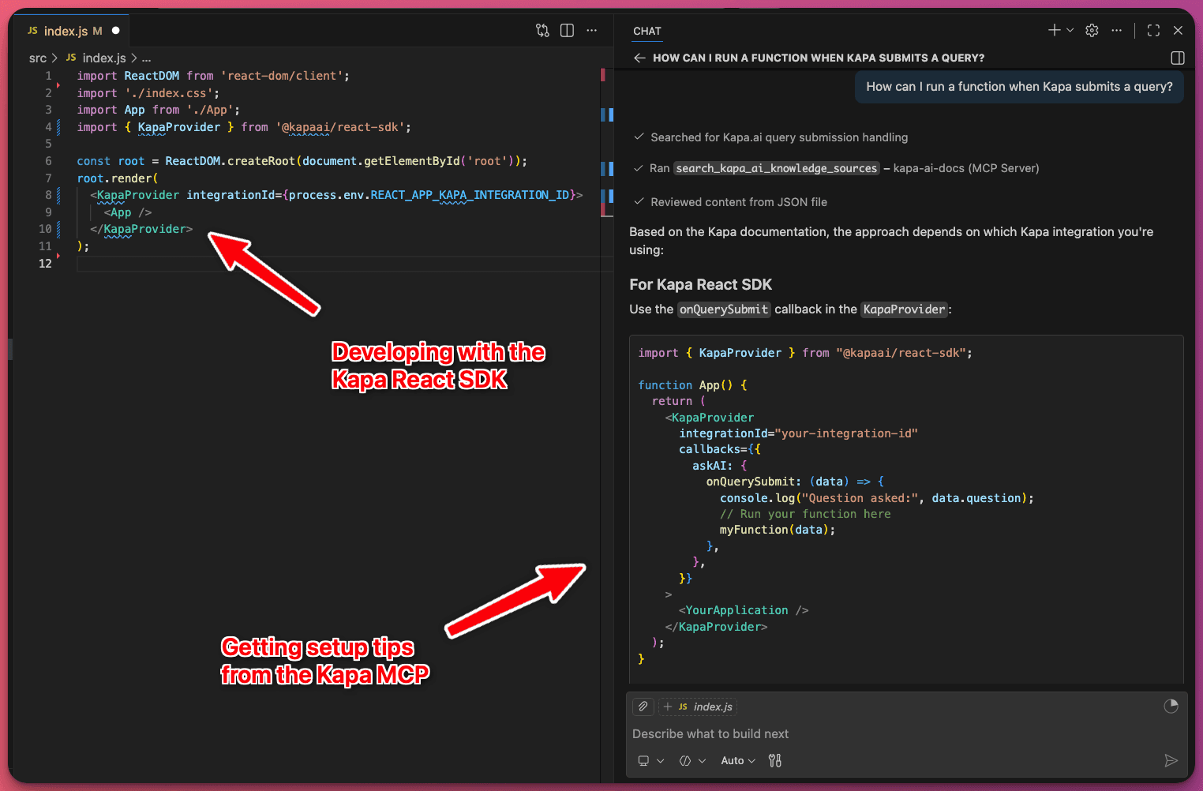Start a new chat with plus icon
The width and height of the screenshot is (1203, 791).
tap(1054, 30)
